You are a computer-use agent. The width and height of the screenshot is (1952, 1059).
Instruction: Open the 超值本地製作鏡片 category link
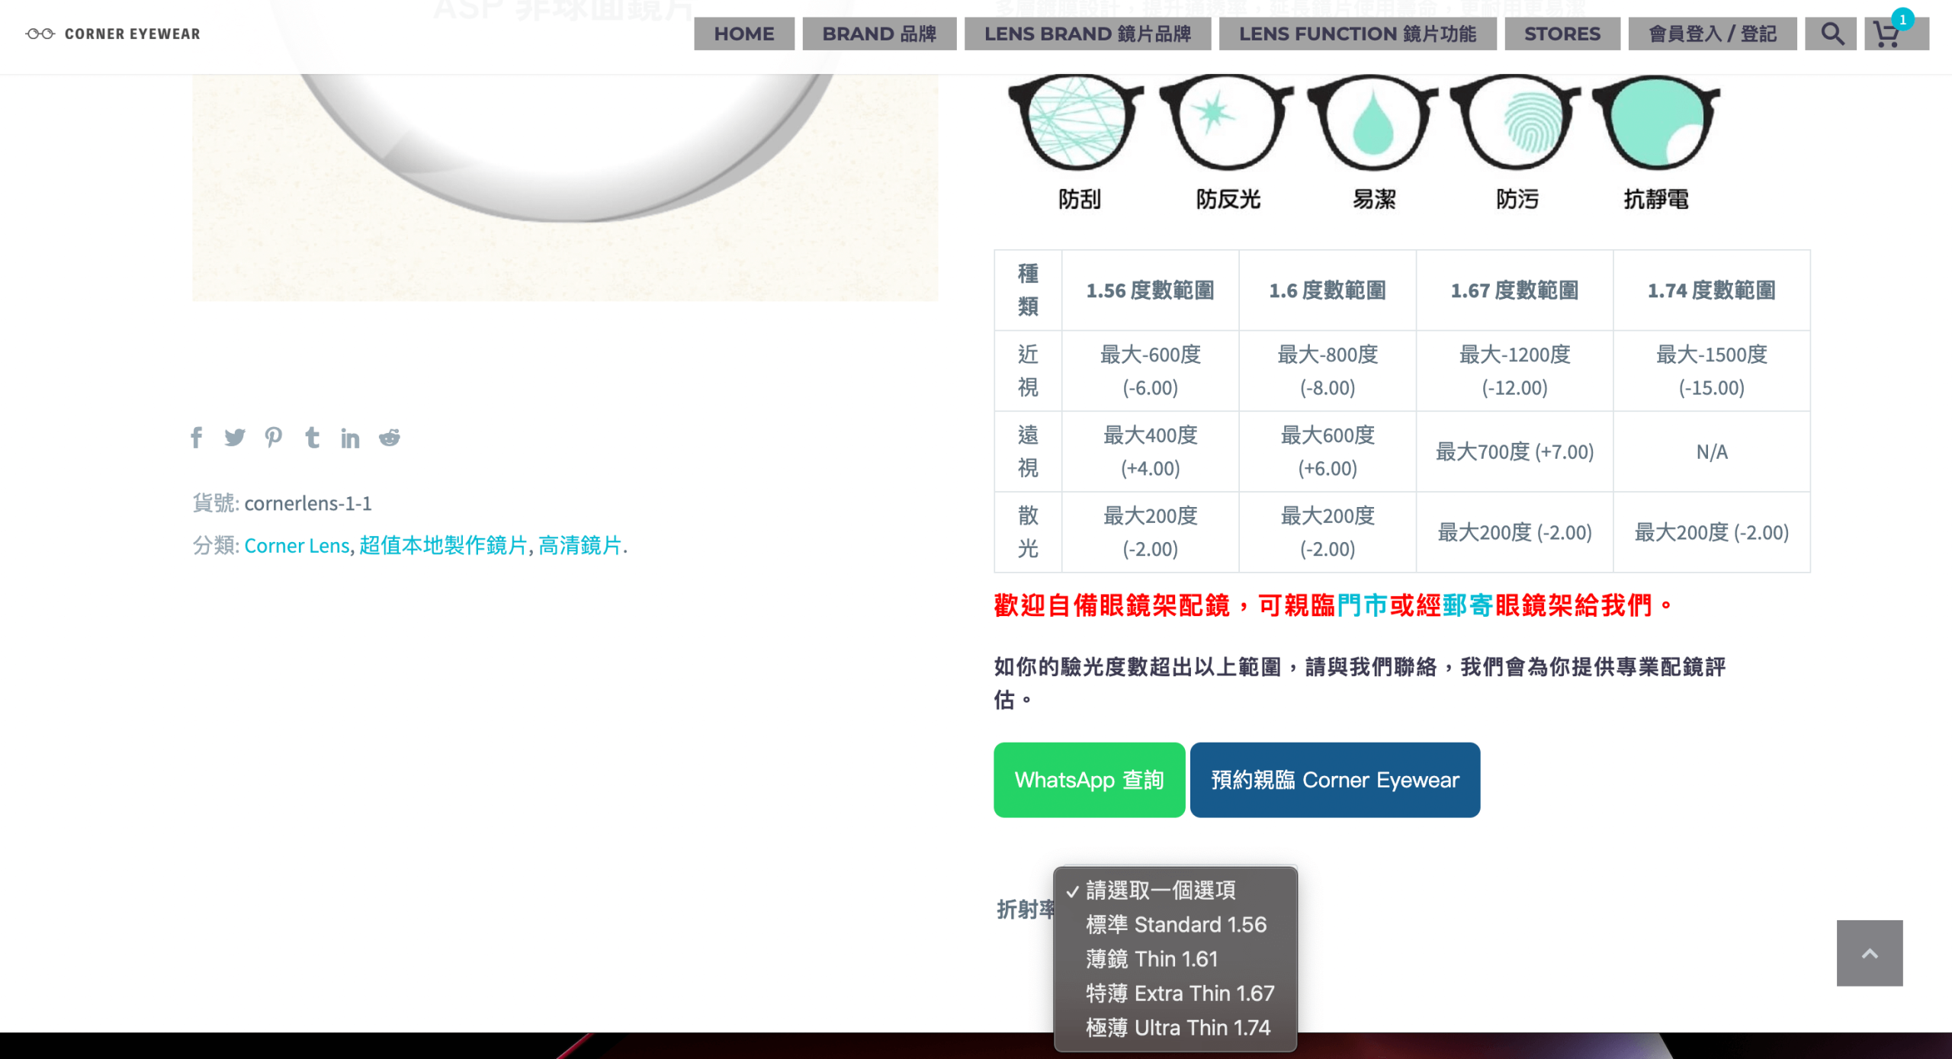[443, 546]
